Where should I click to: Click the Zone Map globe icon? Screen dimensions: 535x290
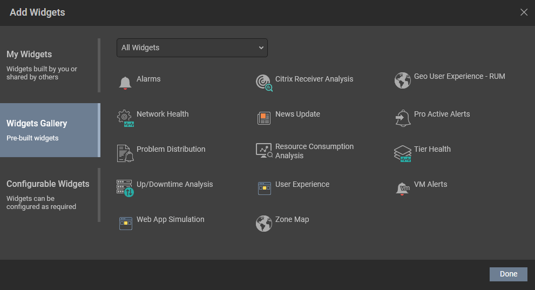point(264,224)
